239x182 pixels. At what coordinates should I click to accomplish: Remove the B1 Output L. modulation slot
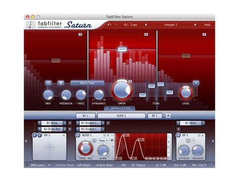pyautogui.click(x=103, y=123)
